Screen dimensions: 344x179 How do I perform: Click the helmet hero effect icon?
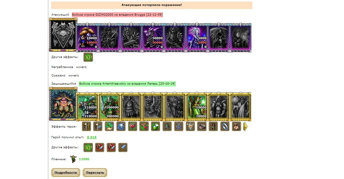click(167, 126)
